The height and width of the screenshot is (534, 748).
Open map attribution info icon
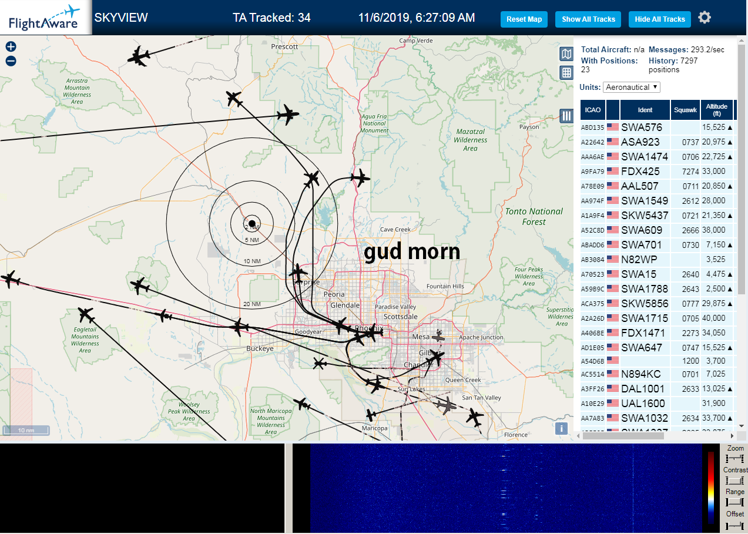pyautogui.click(x=562, y=428)
